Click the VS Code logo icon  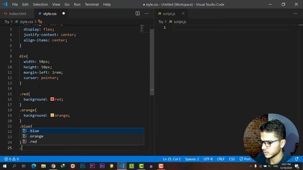5,4
